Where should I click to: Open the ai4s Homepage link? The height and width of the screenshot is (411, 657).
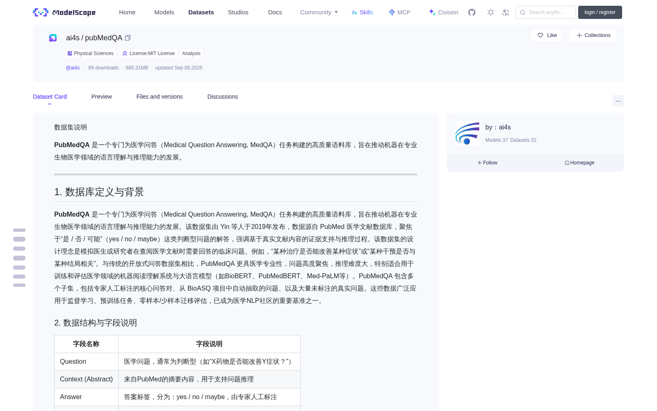tap(579, 163)
